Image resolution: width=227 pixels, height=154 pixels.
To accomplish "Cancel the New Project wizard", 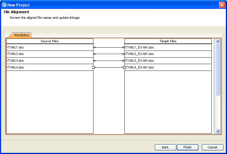I will coord(212,147).
